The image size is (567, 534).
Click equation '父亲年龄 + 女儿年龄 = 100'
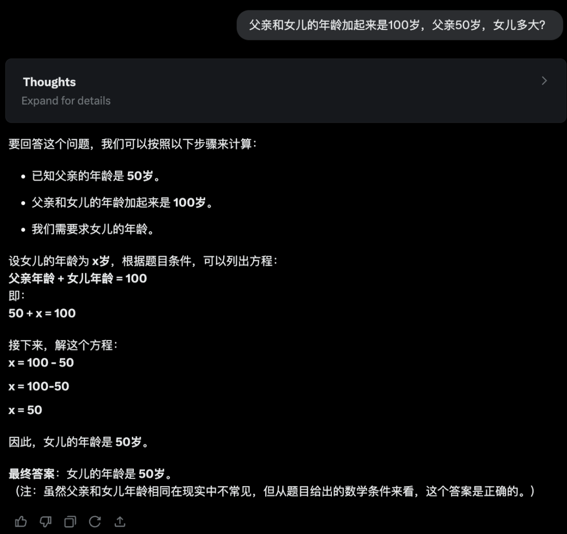[x=78, y=278]
